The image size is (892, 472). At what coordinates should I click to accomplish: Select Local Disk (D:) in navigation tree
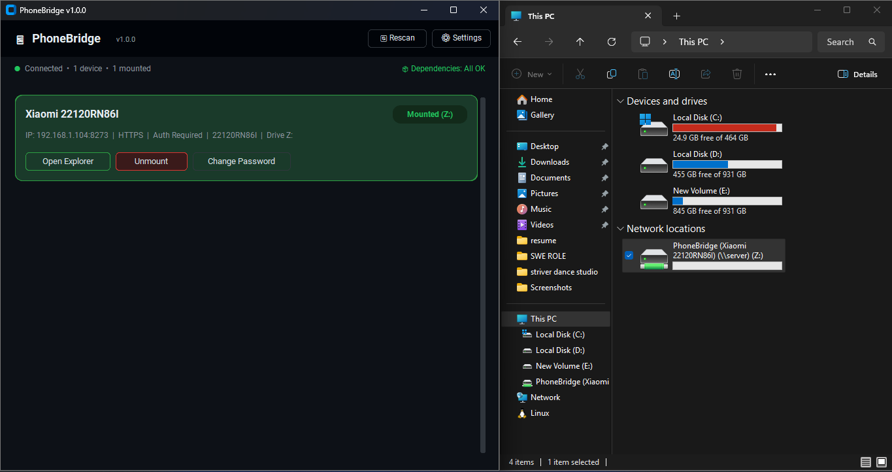pyautogui.click(x=559, y=350)
